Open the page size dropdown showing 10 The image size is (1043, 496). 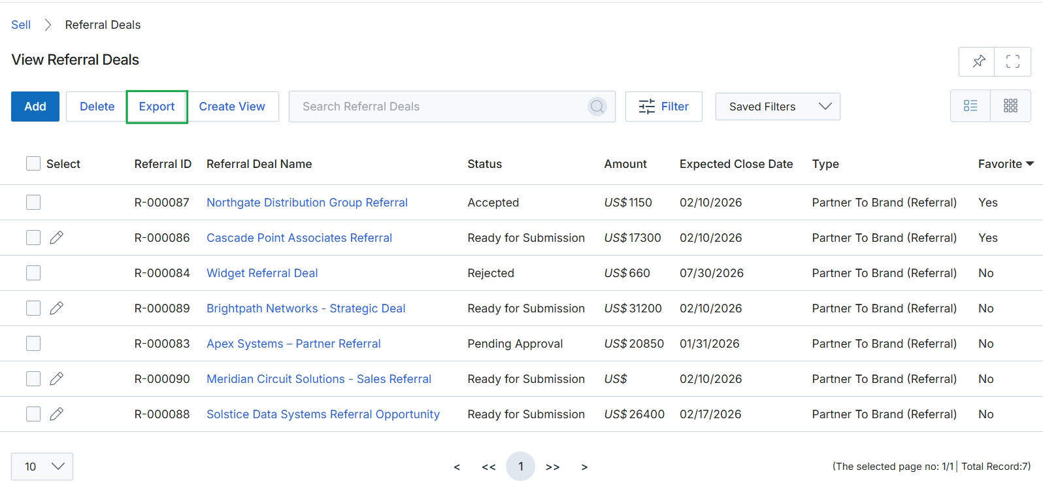click(x=42, y=467)
